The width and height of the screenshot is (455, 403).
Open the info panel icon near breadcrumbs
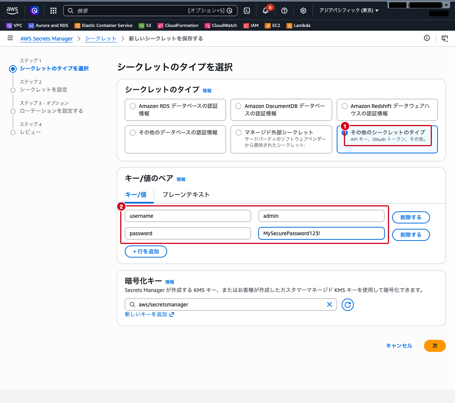point(427,38)
